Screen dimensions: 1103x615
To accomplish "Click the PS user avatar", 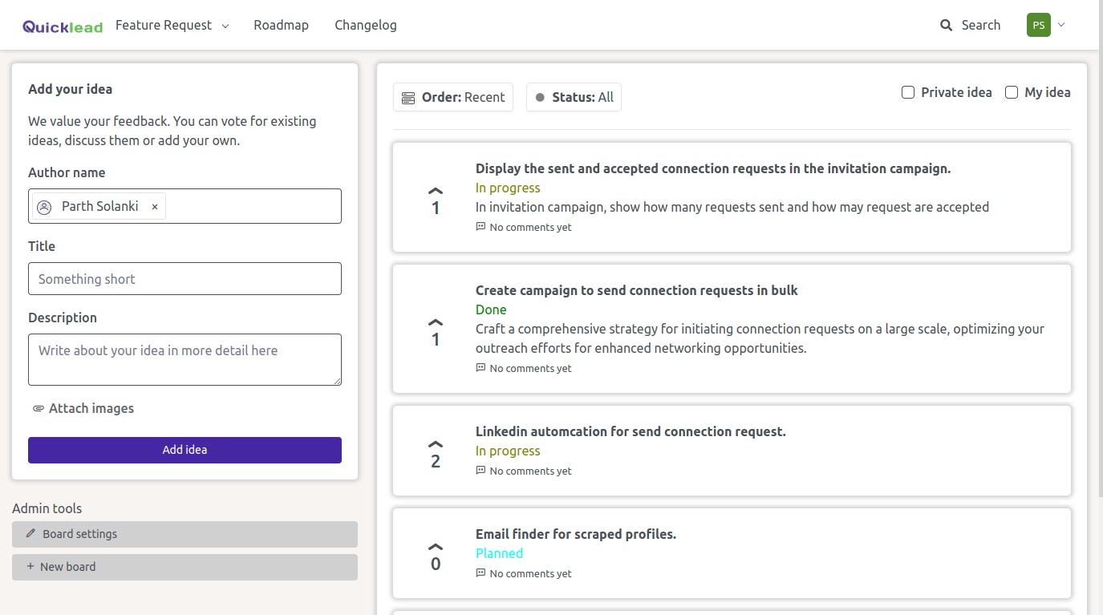I will (x=1038, y=25).
